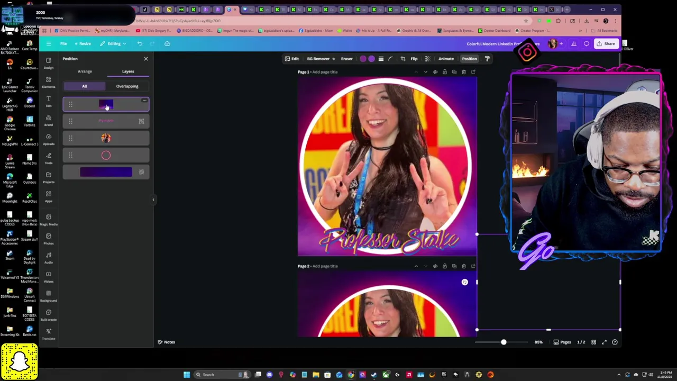Select the All layers filter

coord(84,86)
